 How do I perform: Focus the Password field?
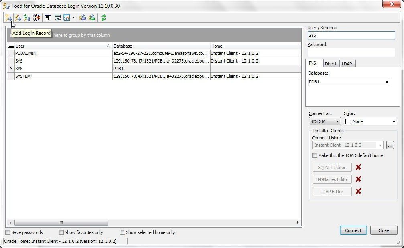(x=351, y=52)
